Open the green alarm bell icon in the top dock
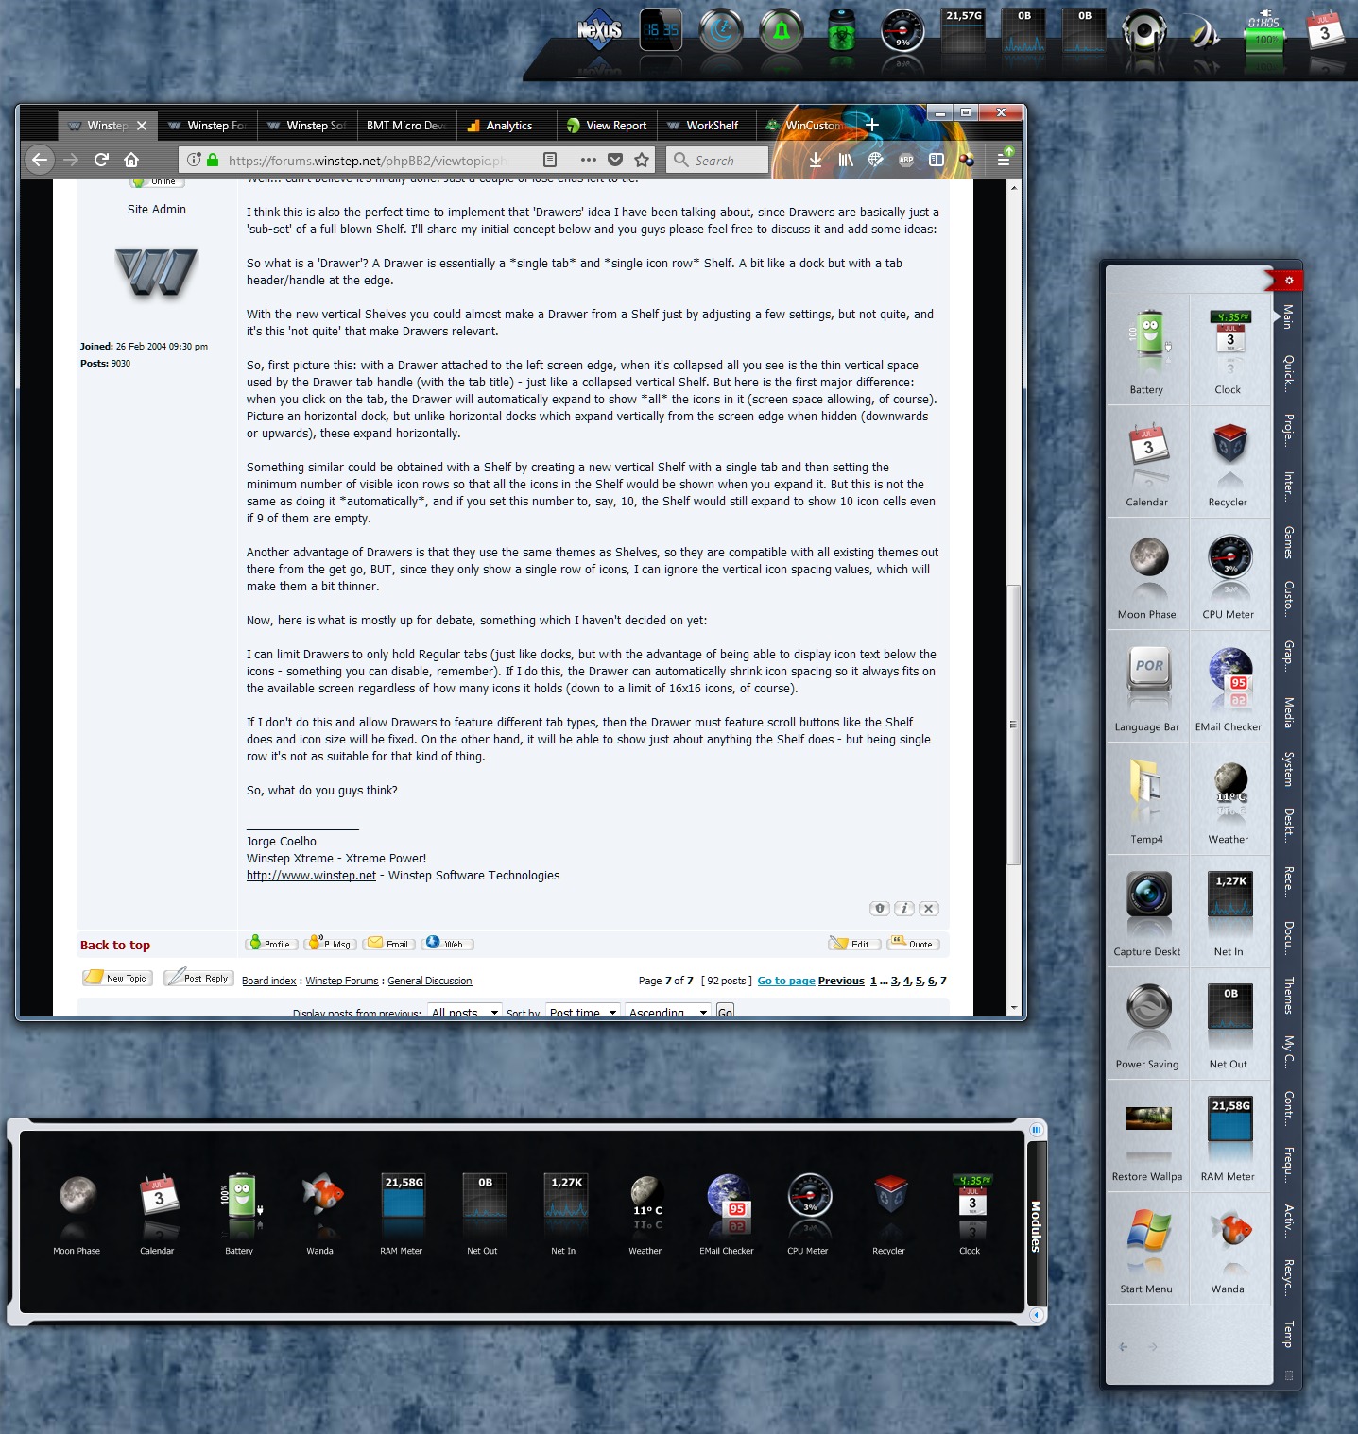This screenshot has height=1434, width=1358. tap(782, 30)
